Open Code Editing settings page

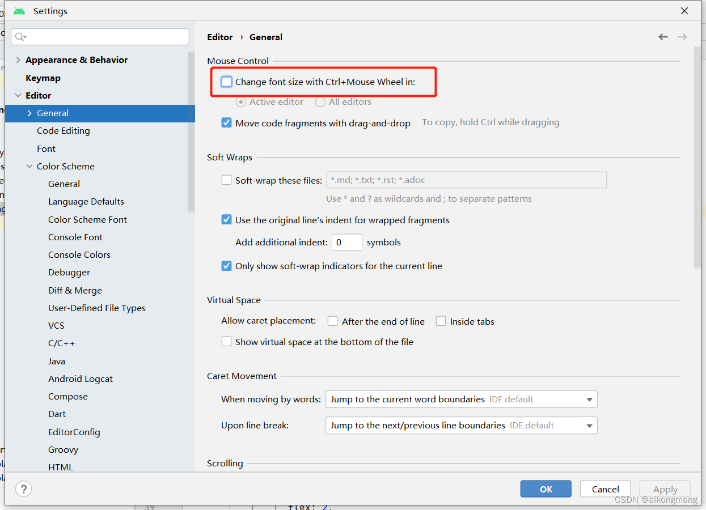(64, 131)
